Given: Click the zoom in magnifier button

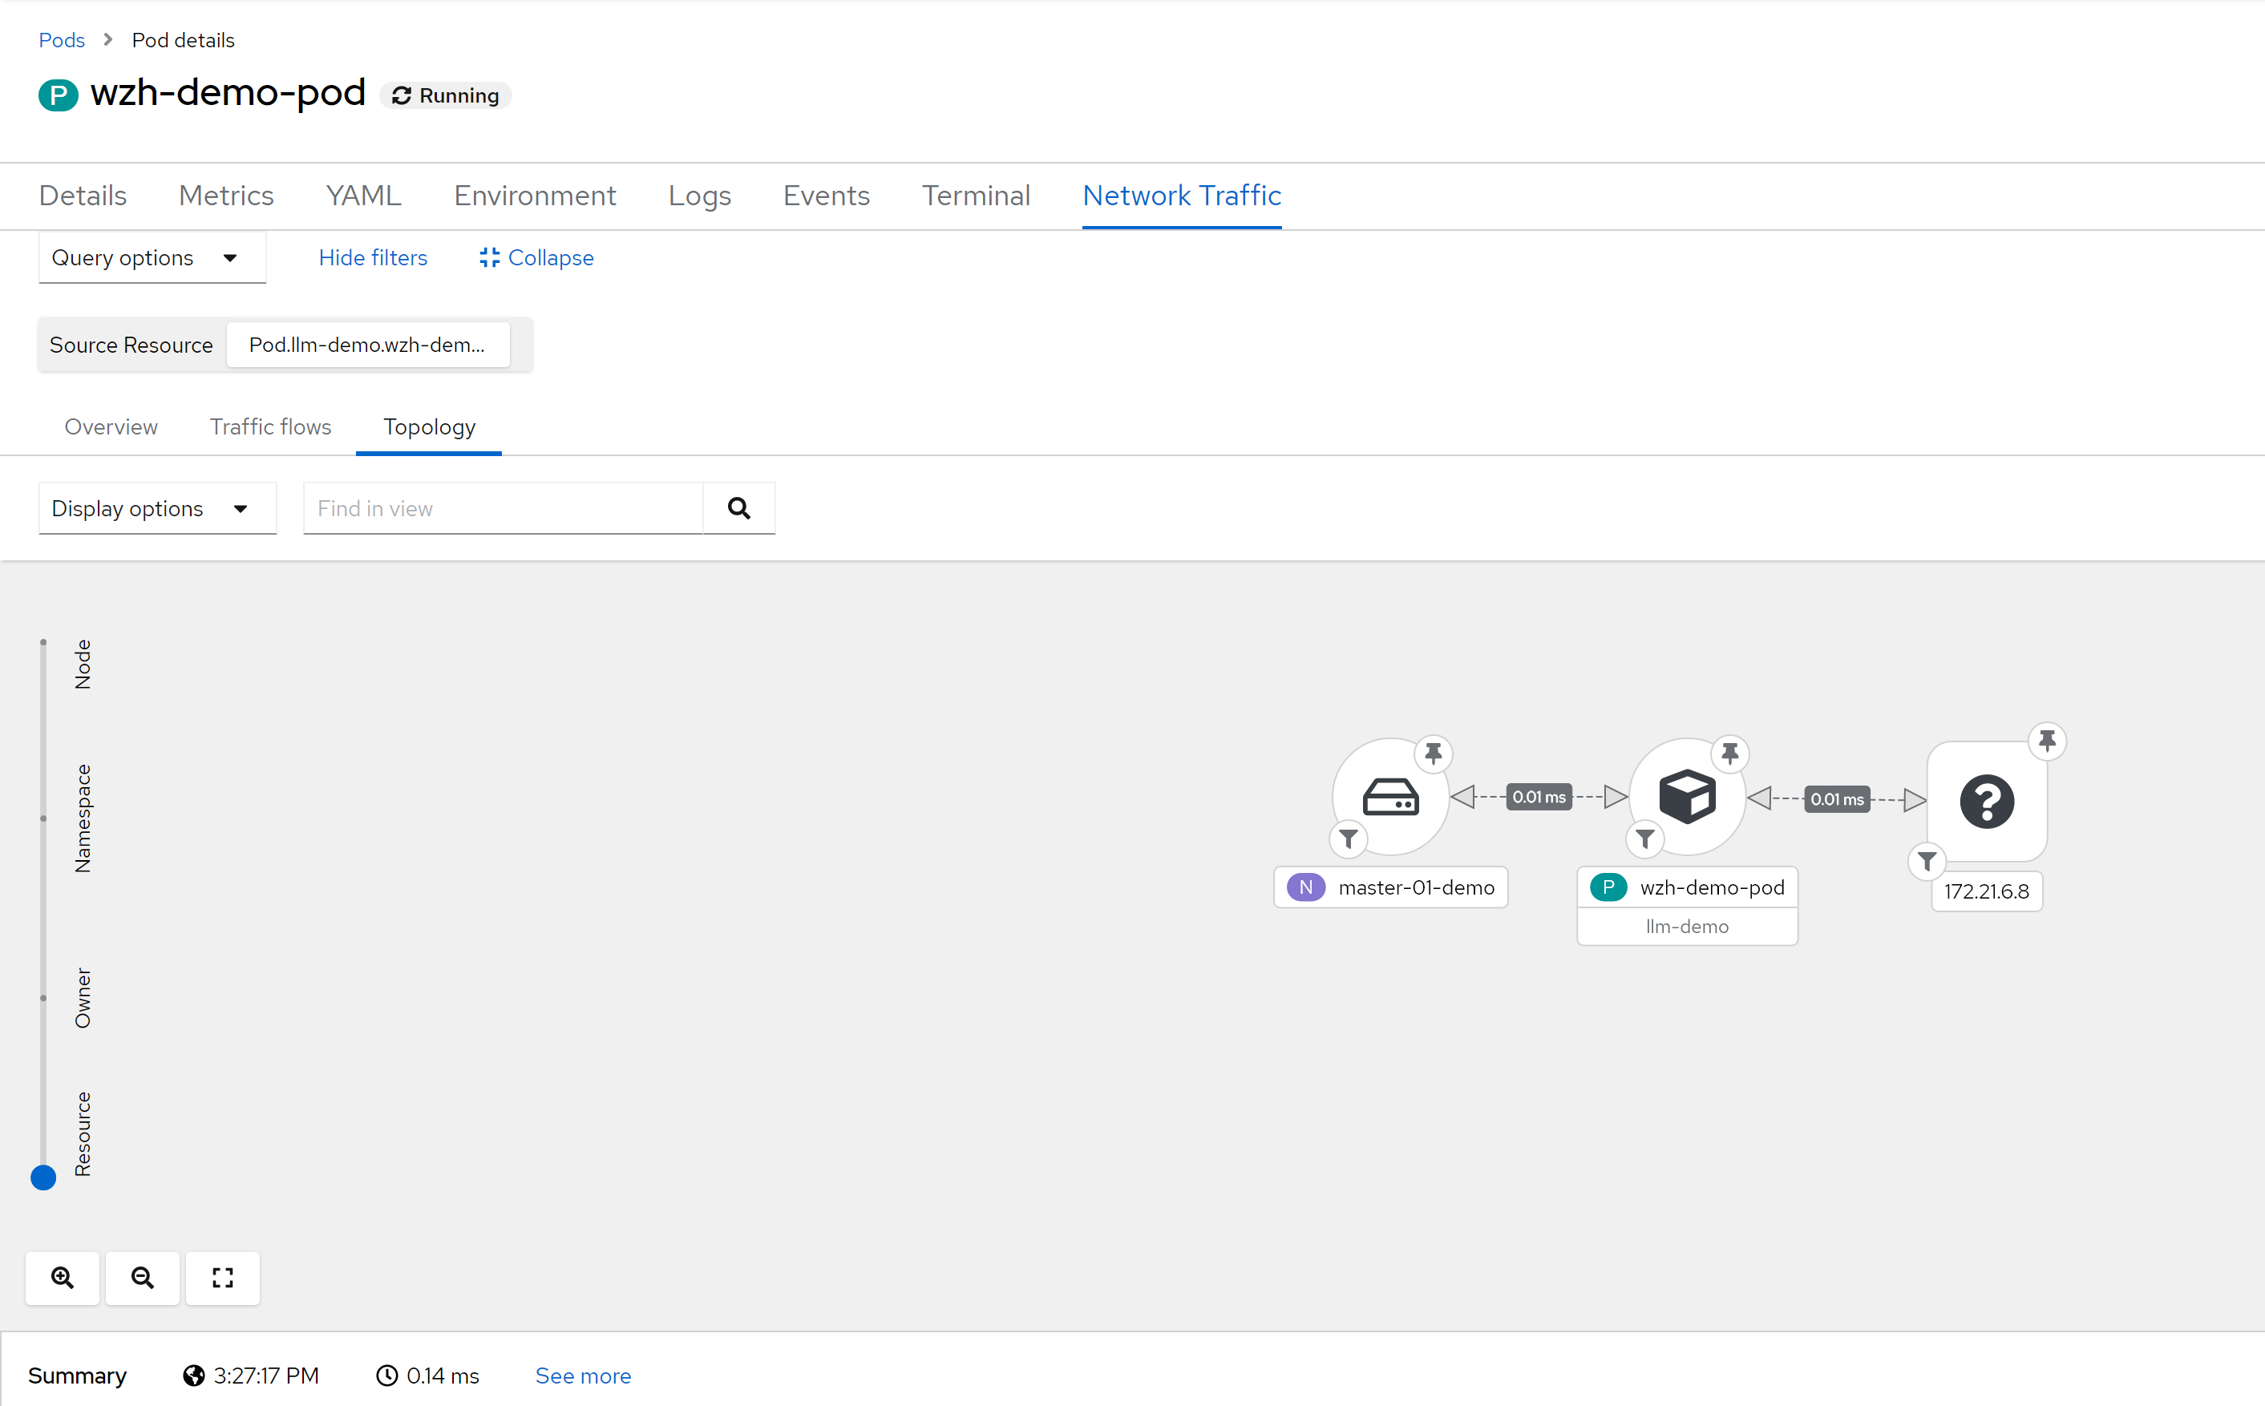Looking at the screenshot, I should [63, 1278].
